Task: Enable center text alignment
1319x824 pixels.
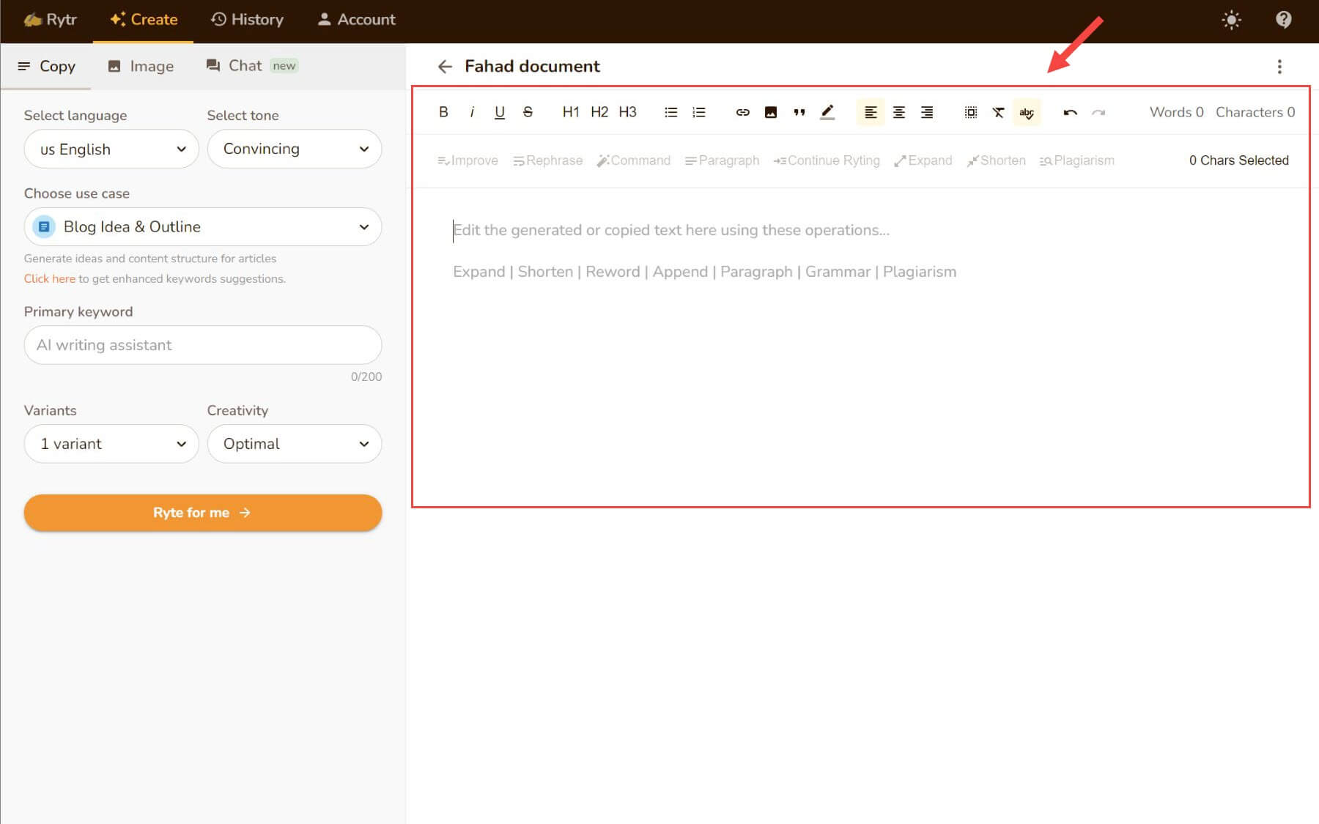Action: [x=898, y=112]
